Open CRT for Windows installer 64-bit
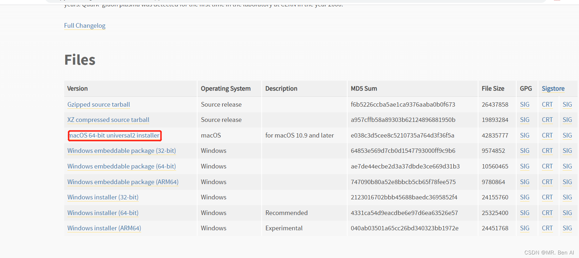The height and width of the screenshot is (258, 579). pyautogui.click(x=547, y=213)
